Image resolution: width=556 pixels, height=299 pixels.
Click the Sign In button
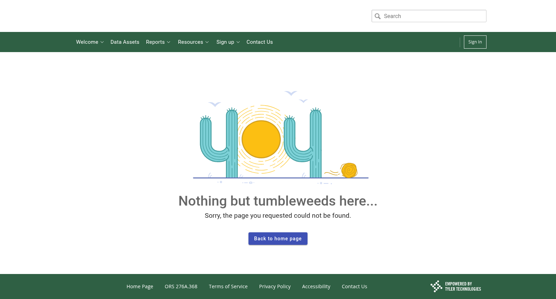click(475, 42)
